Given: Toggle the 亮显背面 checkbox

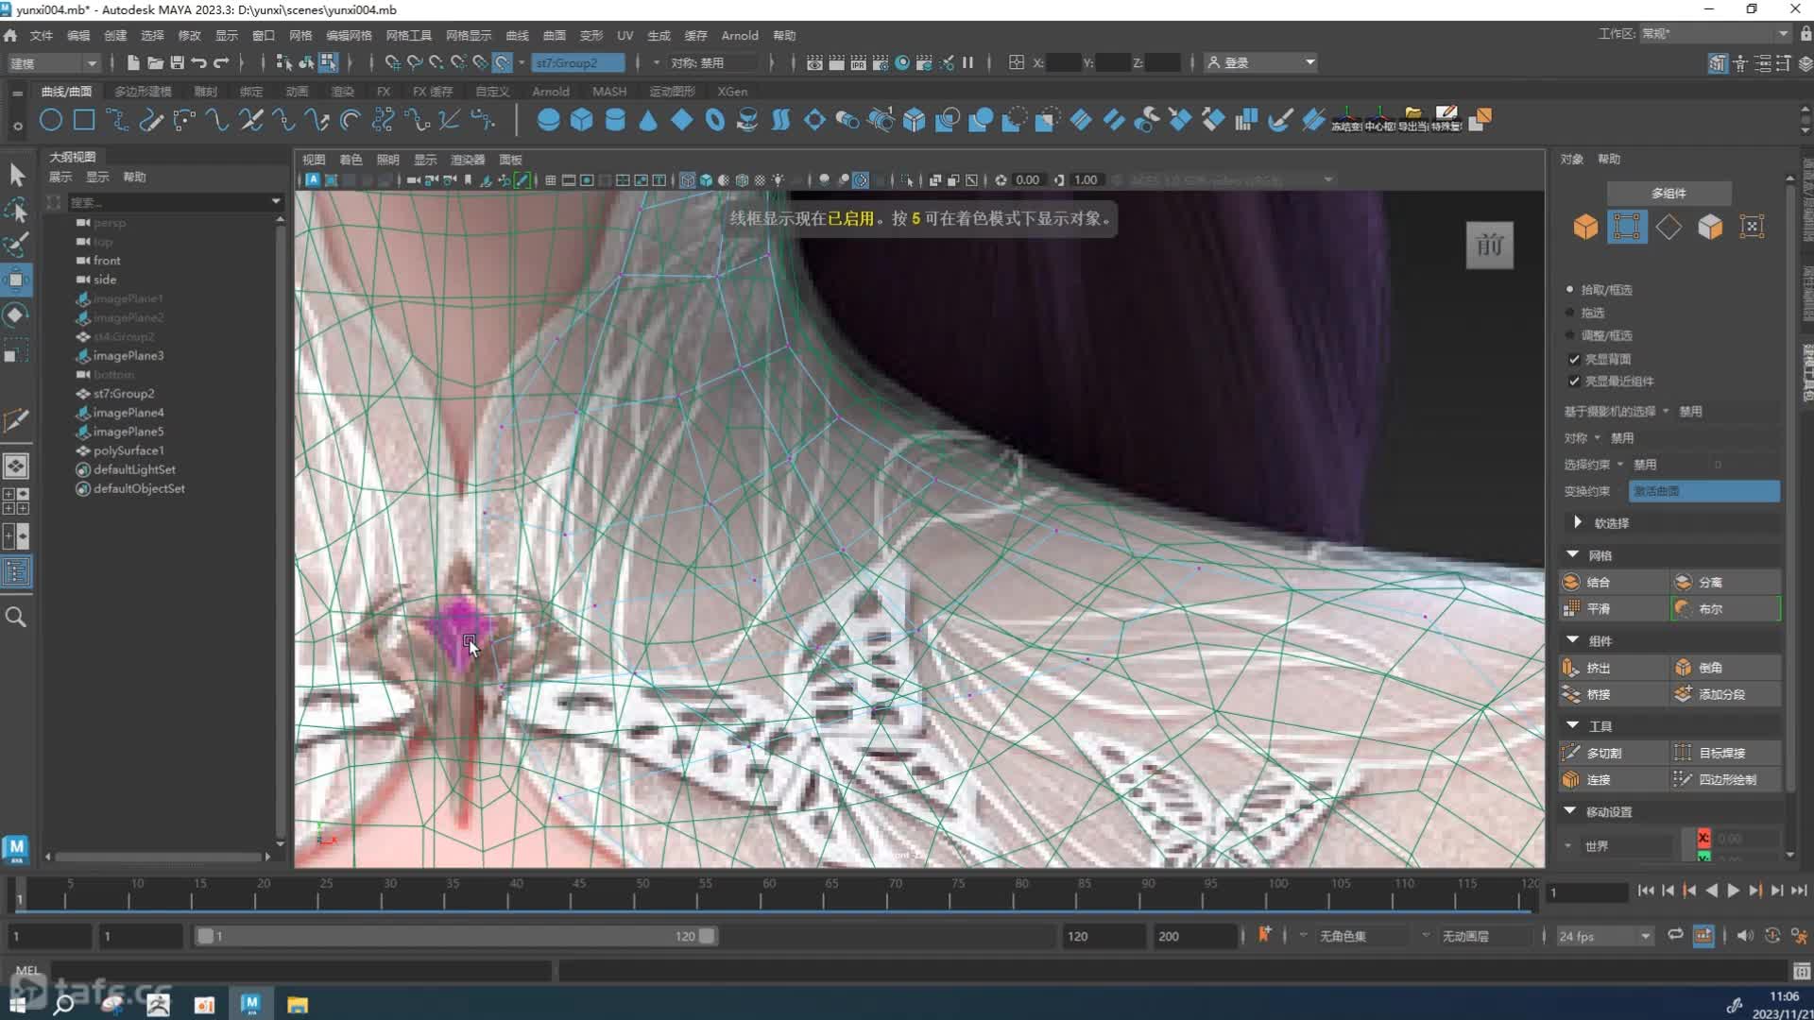Looking at the screenshot, I should tap(1574, 359).
